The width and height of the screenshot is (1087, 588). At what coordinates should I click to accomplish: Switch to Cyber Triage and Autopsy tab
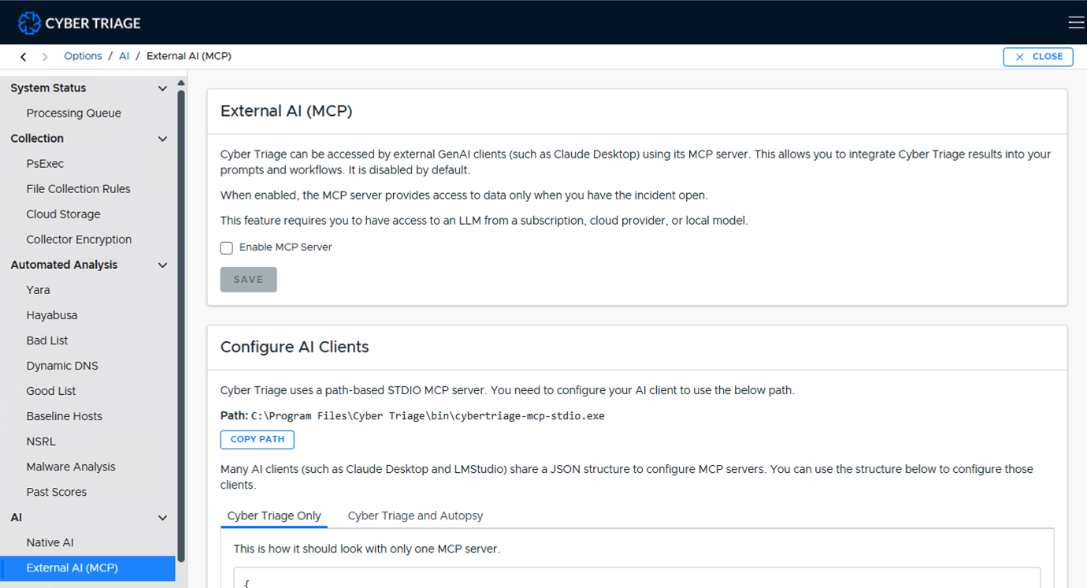click(x=415, y=515)
